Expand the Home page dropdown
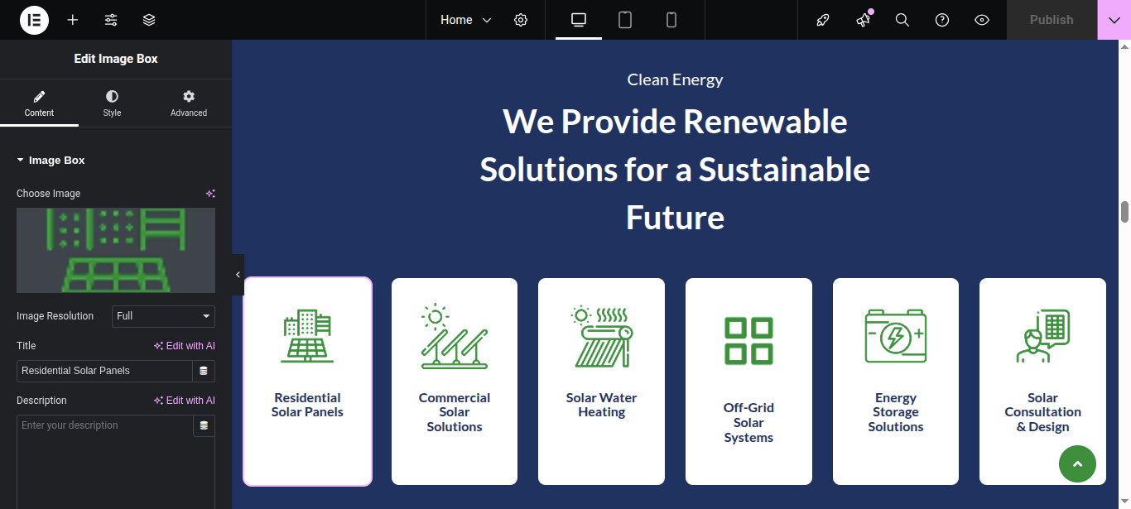 465,20
